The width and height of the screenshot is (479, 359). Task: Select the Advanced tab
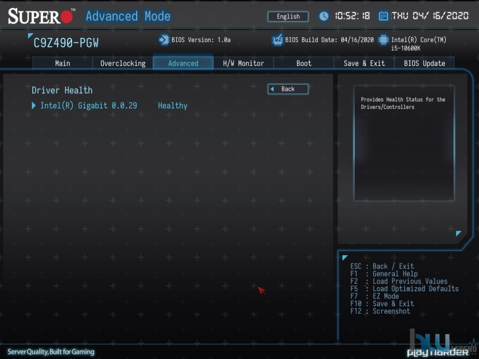tap(183, 63)
